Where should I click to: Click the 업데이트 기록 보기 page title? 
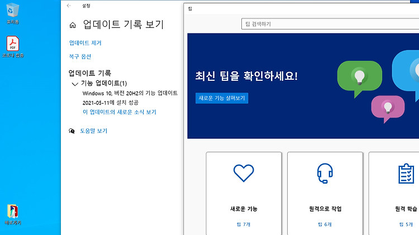click(x=123, y=25)
